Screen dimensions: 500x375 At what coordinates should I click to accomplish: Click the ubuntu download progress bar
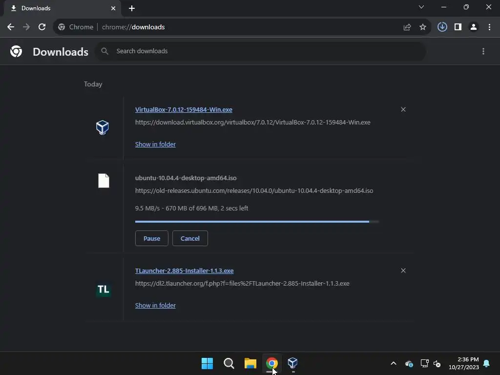pos(257,221)
